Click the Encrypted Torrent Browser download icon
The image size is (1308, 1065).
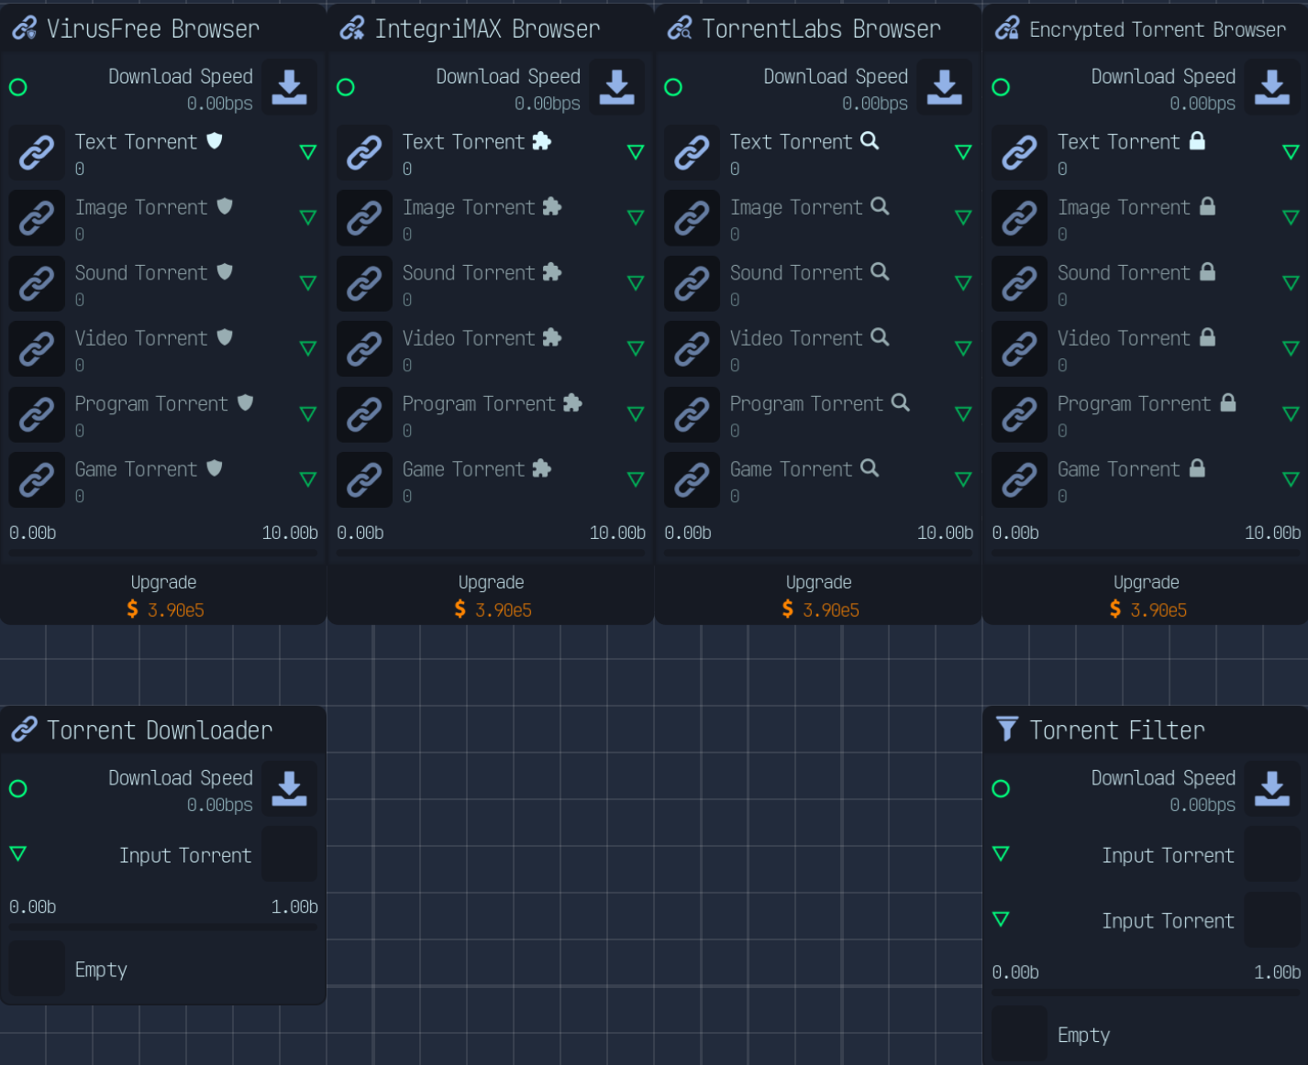(1272, 87)
